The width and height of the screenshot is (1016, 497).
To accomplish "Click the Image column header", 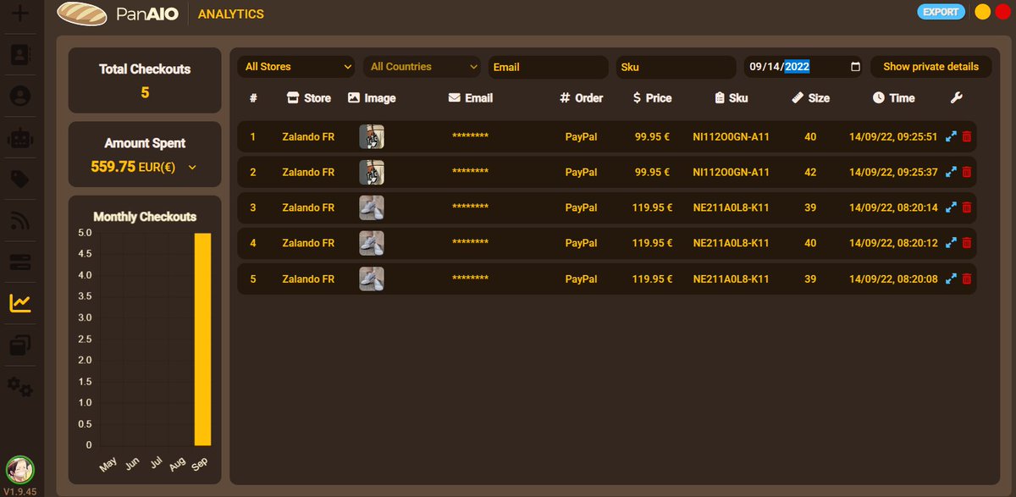I will pos(372,97).
